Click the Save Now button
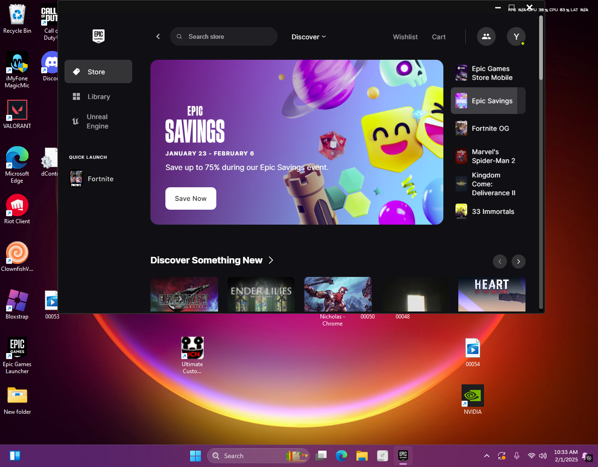 click(x=191, y=198)
